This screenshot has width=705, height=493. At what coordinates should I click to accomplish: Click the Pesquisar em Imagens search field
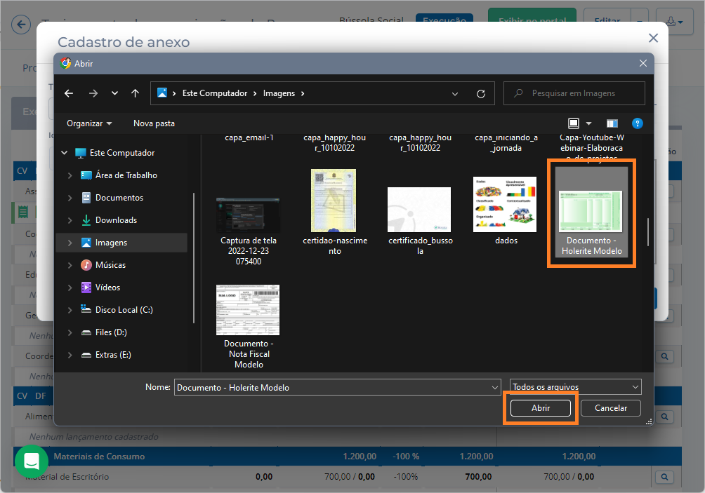coord(574,93)
